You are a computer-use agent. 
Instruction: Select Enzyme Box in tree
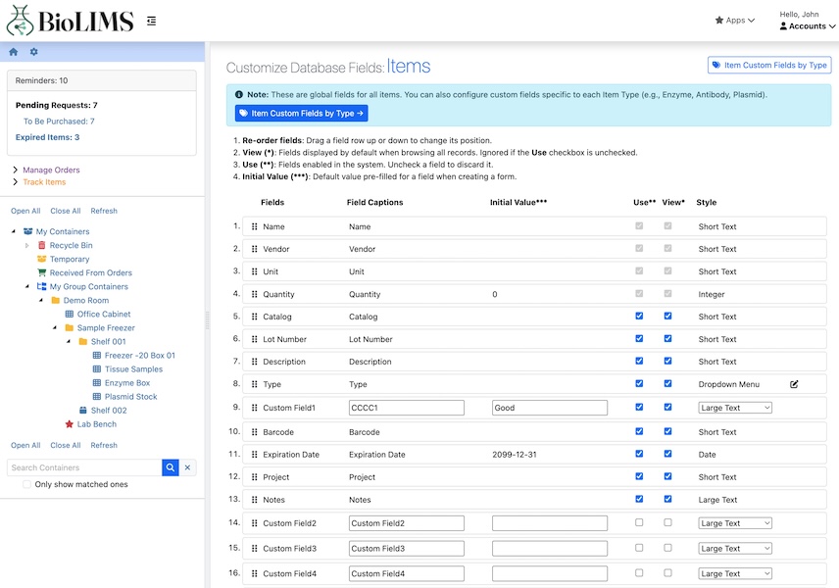tap(127, 383)
